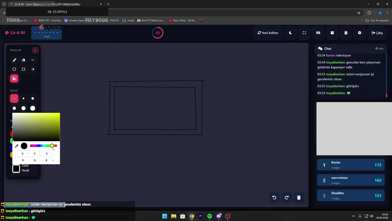
Task: Clear canvas with the bottom trash icon
Action: click(299, 198)
